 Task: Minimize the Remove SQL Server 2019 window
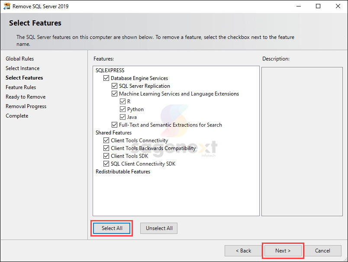[x=299, y=6]
